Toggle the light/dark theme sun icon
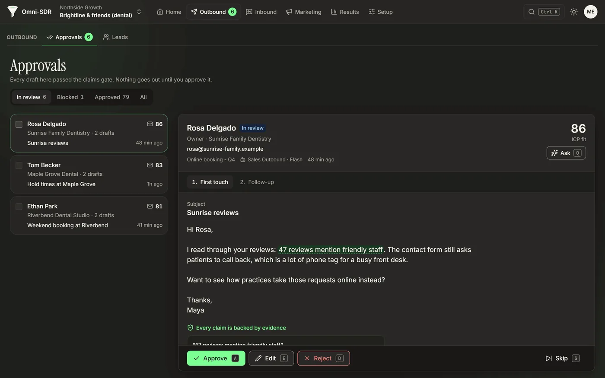605x378 pixels. pos(574,12)
